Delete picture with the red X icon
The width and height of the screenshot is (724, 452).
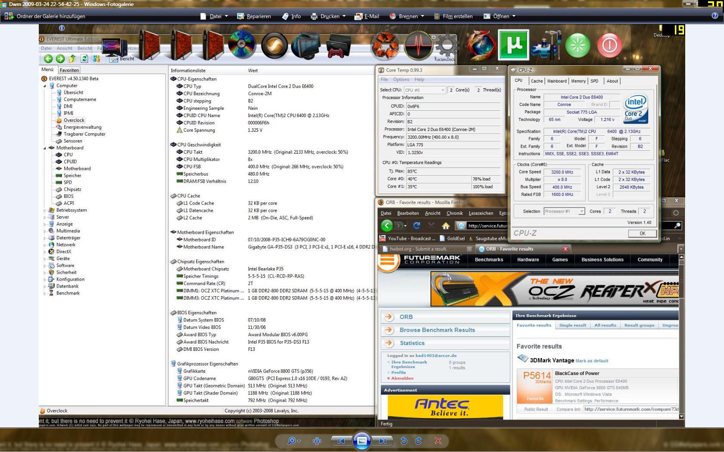(x=438, y=441)
